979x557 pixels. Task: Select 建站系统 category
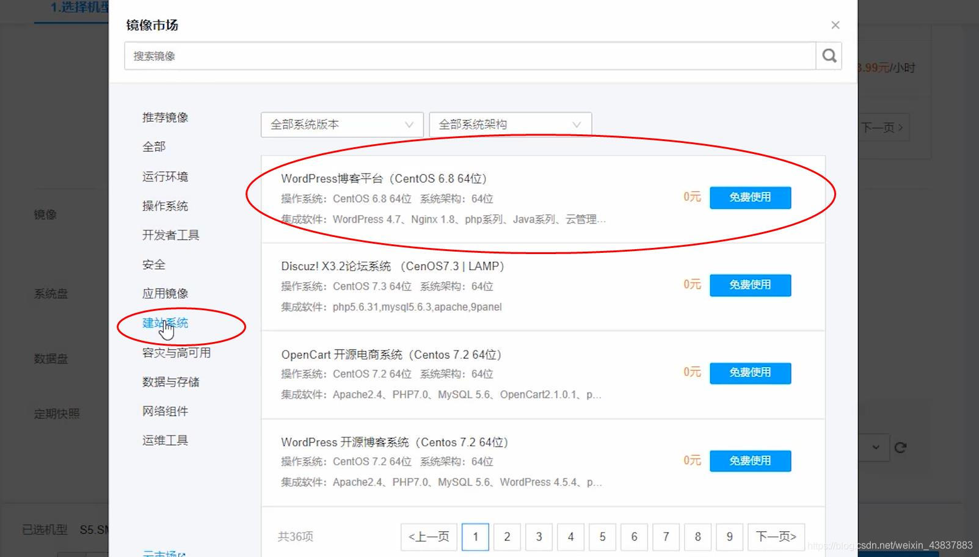coord(165,323)
